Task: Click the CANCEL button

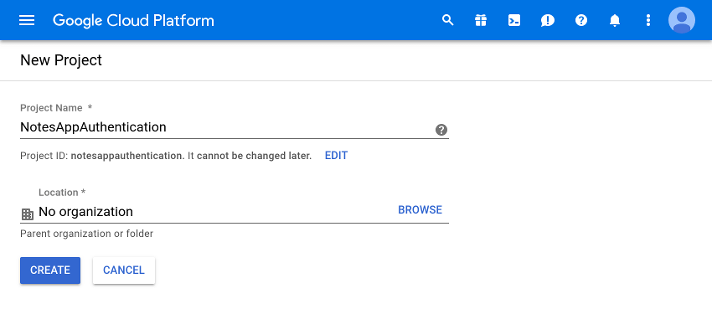Action: click(x=124, y=270)
